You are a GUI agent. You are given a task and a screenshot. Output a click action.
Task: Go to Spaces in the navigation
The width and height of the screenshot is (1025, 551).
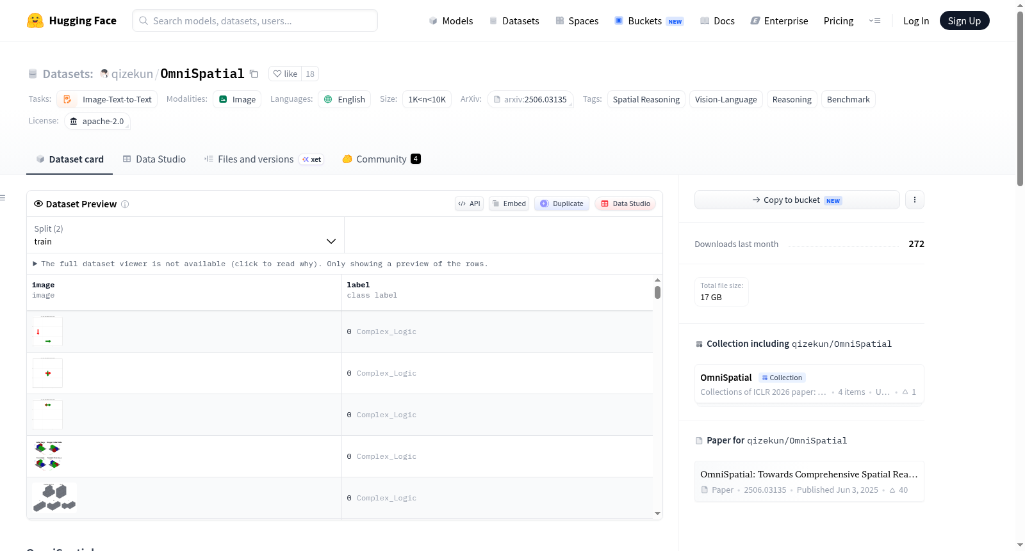[x=577, y=20]
